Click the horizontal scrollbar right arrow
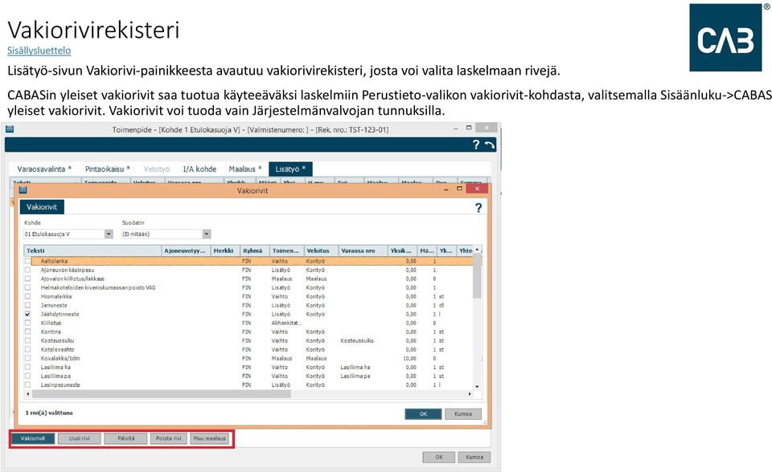 click(470, 394)
